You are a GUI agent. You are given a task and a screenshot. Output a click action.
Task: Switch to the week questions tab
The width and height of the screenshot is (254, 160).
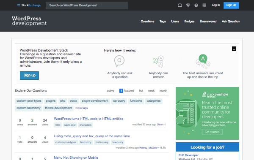[x=151, y=91]
